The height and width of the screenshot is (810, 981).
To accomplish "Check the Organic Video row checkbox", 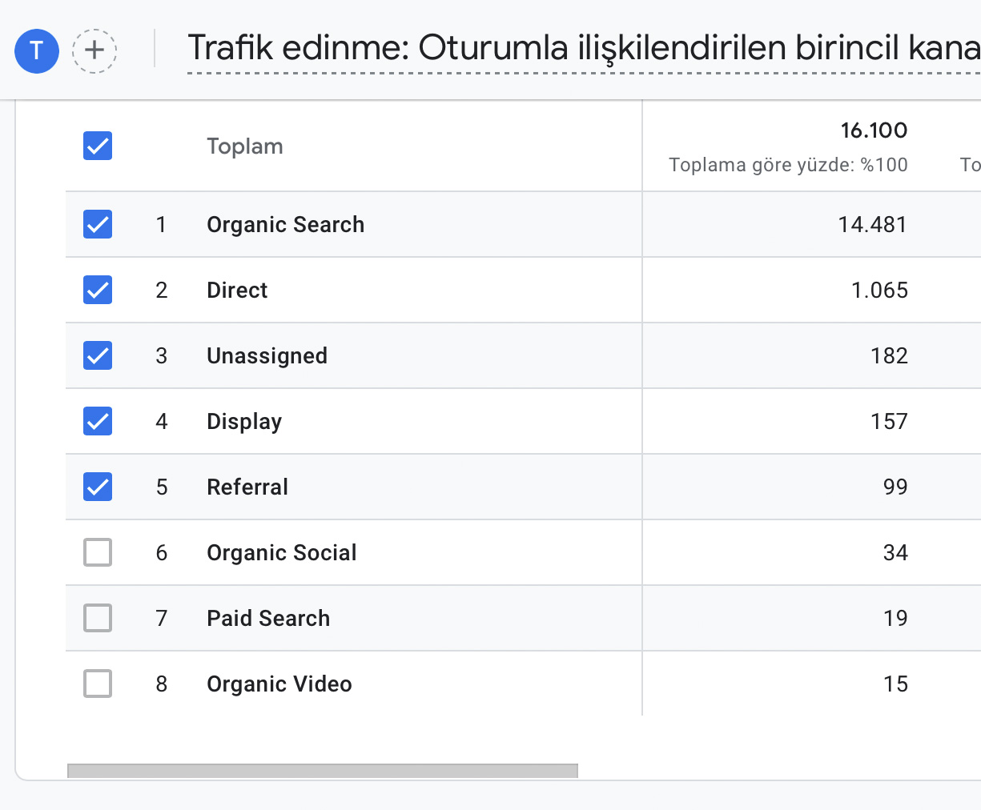I will pos(98,684).
